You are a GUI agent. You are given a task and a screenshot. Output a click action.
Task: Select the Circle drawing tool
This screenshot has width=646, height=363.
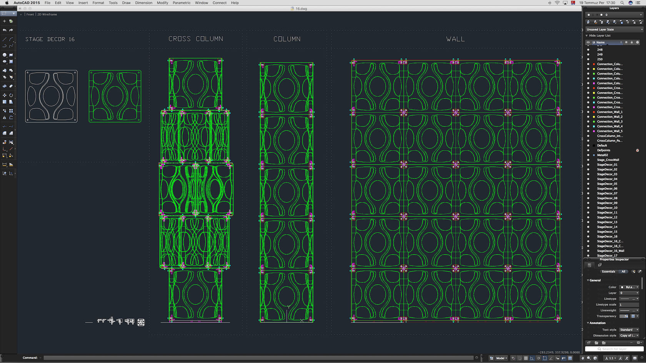[x=5, y=55]
